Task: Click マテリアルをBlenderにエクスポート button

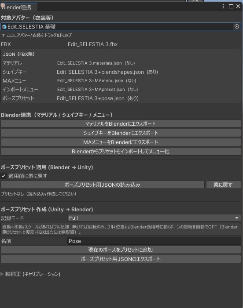Action: [121, 124]
